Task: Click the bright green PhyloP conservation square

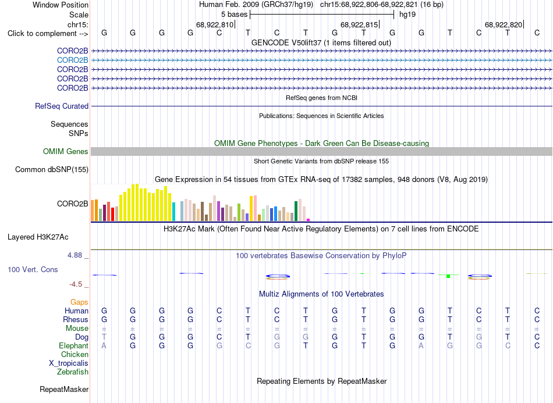Action: coord(448,276)
